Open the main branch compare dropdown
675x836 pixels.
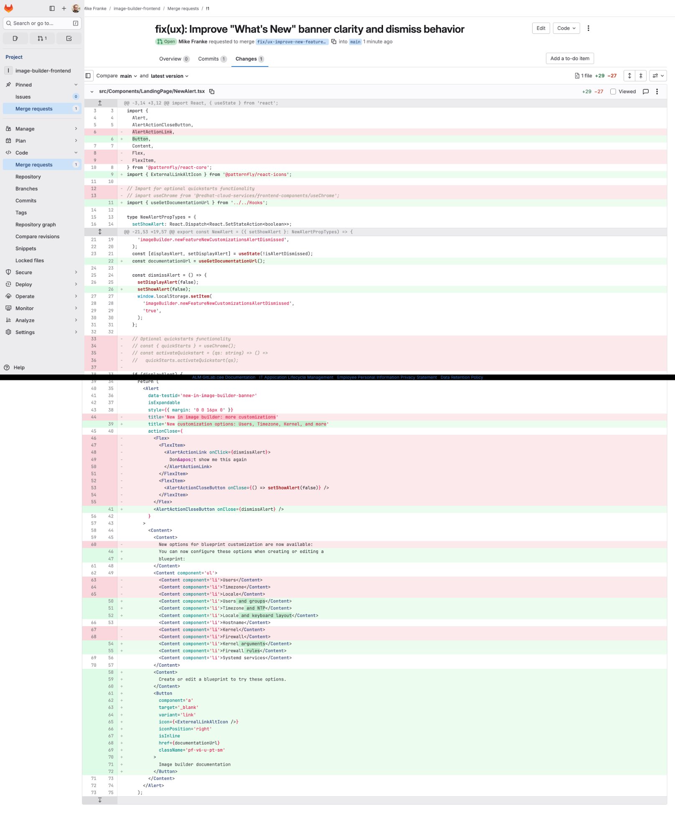pos(127,76)
